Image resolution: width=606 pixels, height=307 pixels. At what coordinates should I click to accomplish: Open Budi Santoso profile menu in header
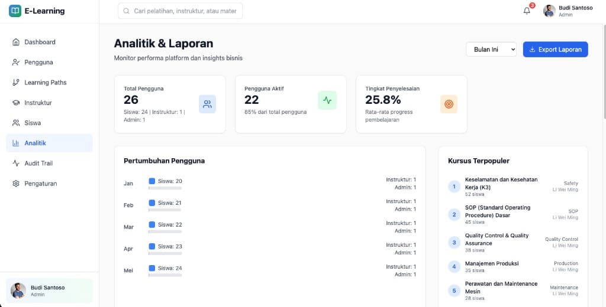(x=568, y=11)
